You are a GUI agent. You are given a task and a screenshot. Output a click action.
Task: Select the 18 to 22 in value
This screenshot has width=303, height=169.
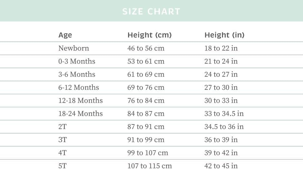pyautogui.click(x=221, y=48)
